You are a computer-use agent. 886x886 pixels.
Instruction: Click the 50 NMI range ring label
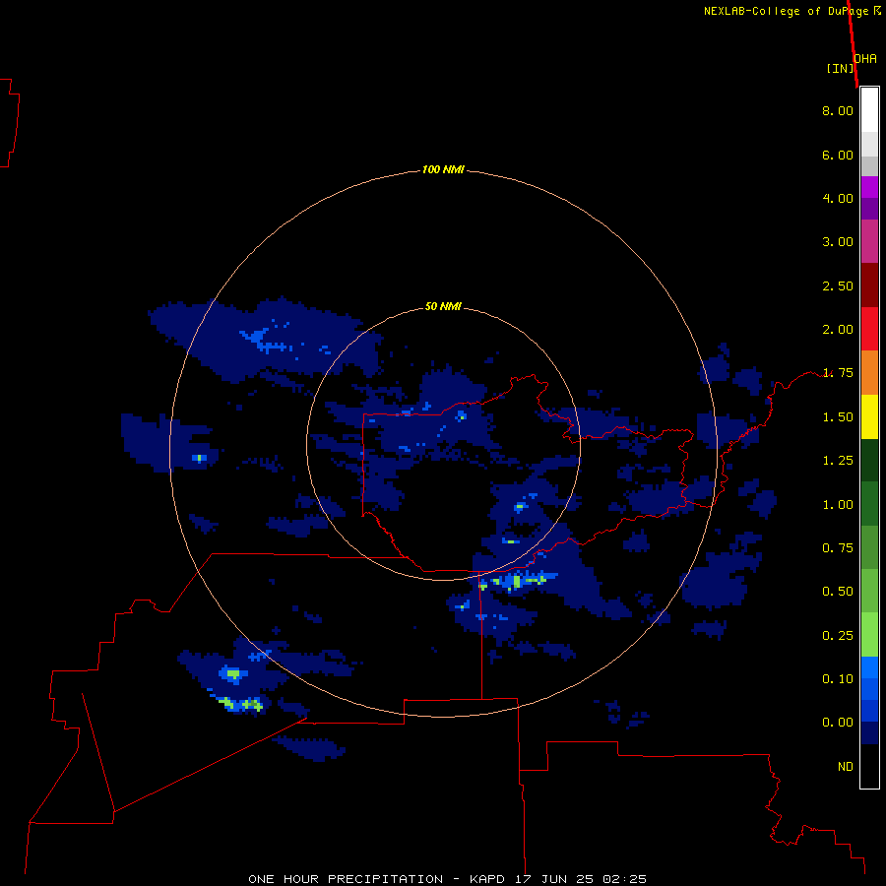(x=443, y=306)
